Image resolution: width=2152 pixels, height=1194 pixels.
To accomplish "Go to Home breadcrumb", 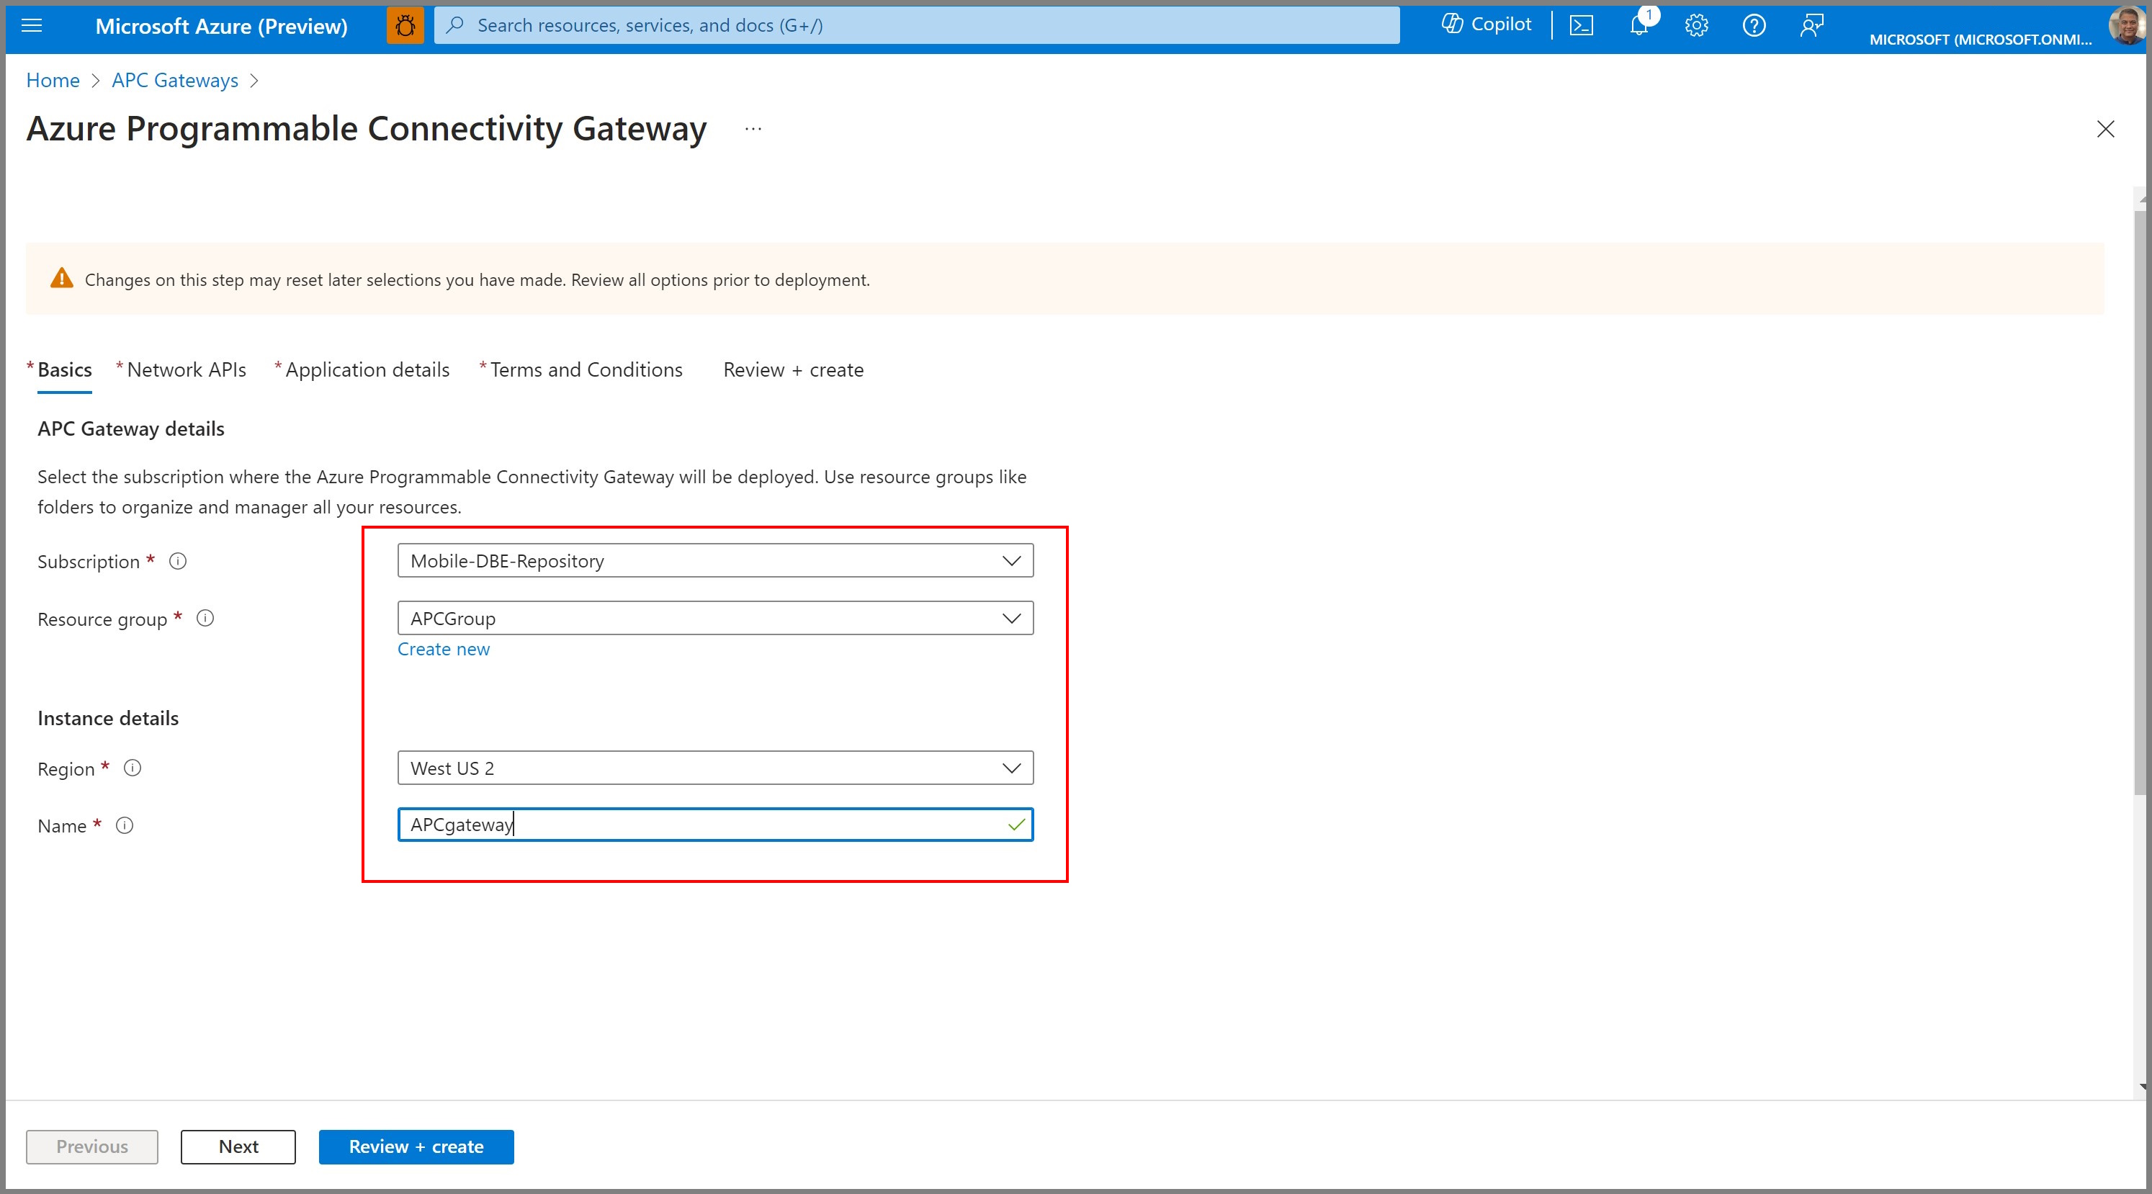I will coord(53,80).
